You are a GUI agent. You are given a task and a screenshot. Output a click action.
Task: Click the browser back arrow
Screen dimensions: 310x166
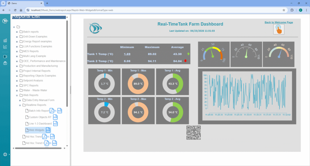pyautogui.click(x=4, y=10)
